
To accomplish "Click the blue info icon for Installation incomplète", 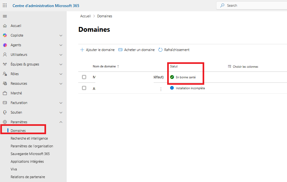I will [x=172, y=88].
